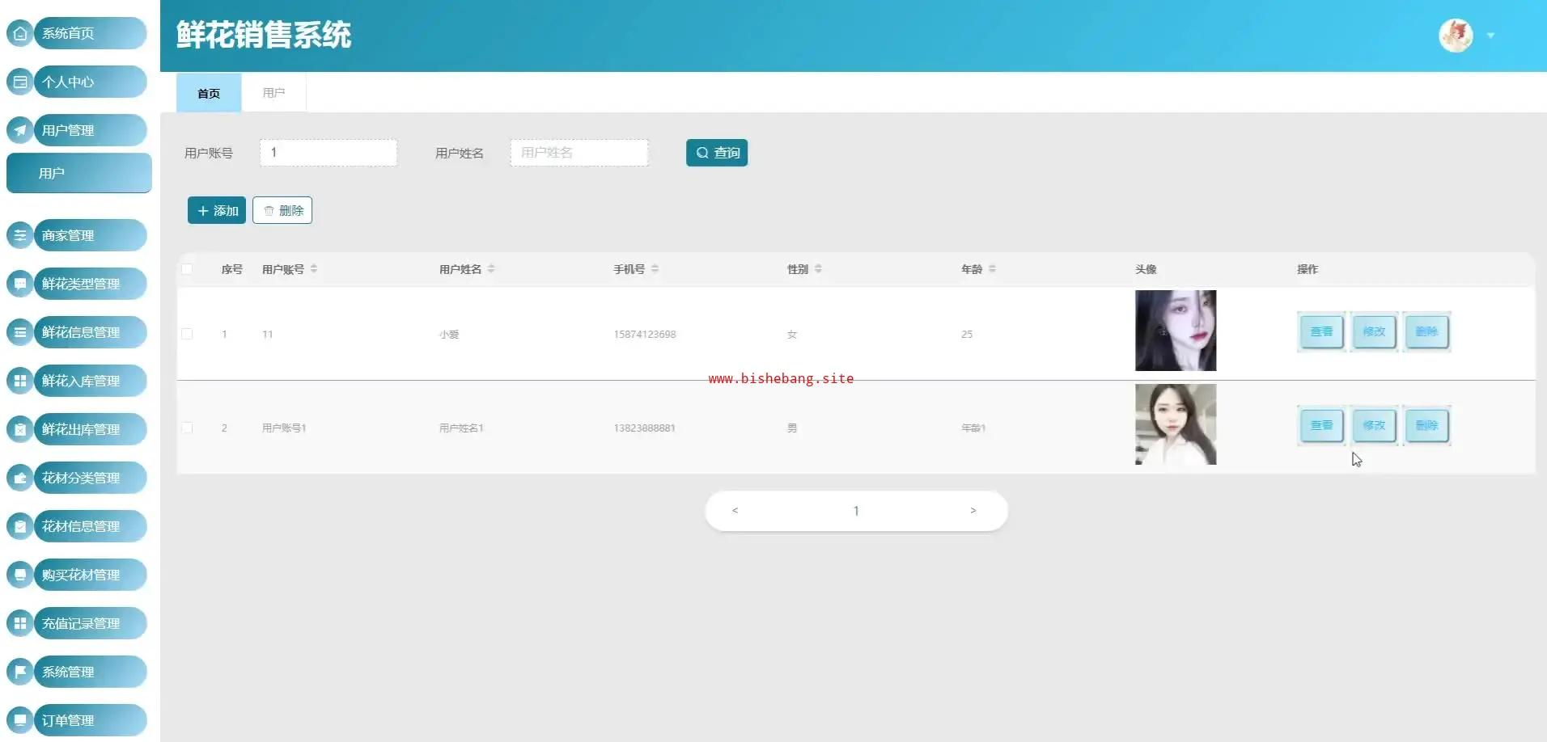Tick the checkbox for user 小爱
Screen dimensions: 1547x742
(187, 334)
